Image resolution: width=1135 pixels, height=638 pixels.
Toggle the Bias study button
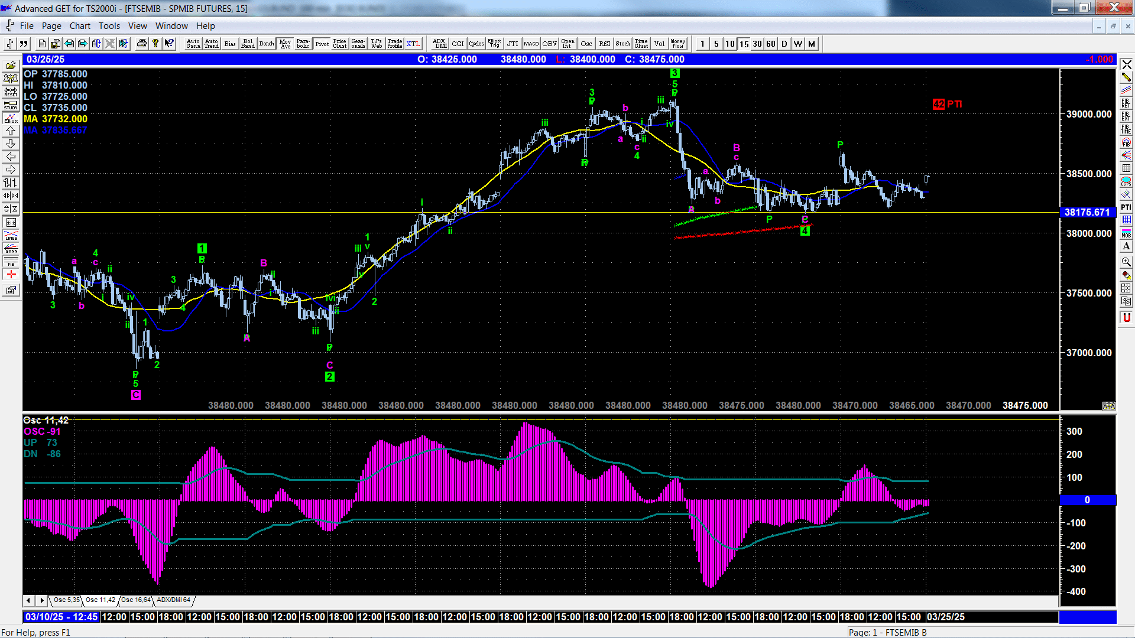(230, 44)
